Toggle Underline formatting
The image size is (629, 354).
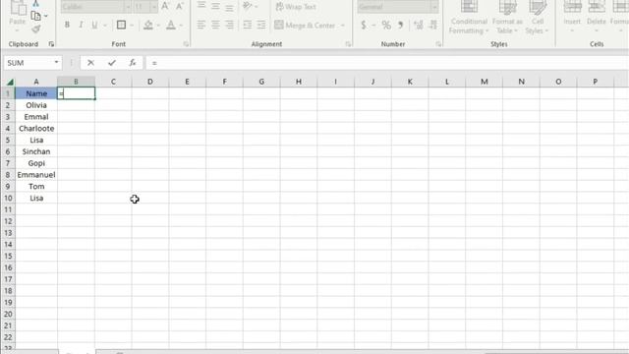tap(94, 25)
